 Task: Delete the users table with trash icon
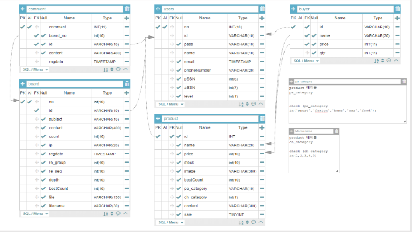click(262, 9)
